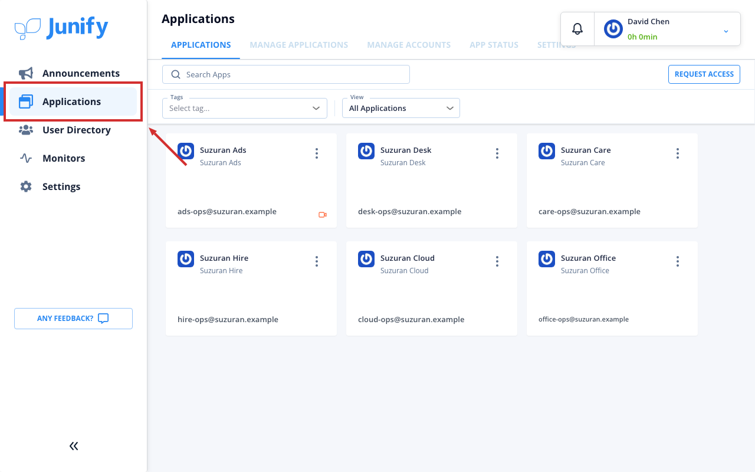Switch to the Manage Applications tab
The width and height of the screenshot is (755, 472).
tap(299, 45)
